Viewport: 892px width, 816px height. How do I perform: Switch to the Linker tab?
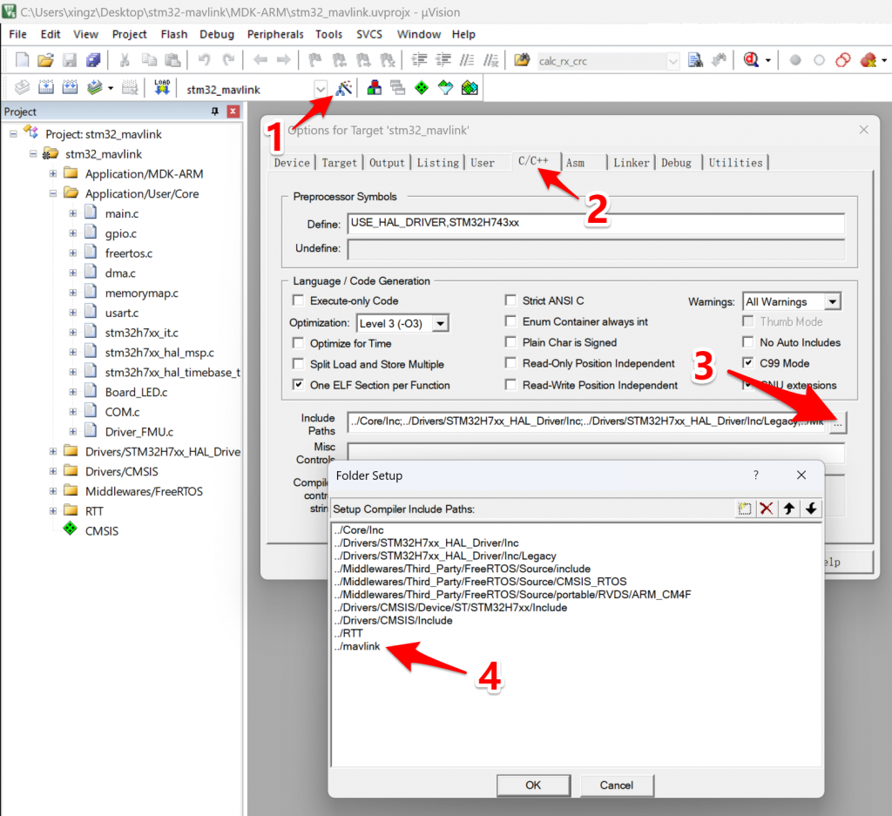coord(631,163)
